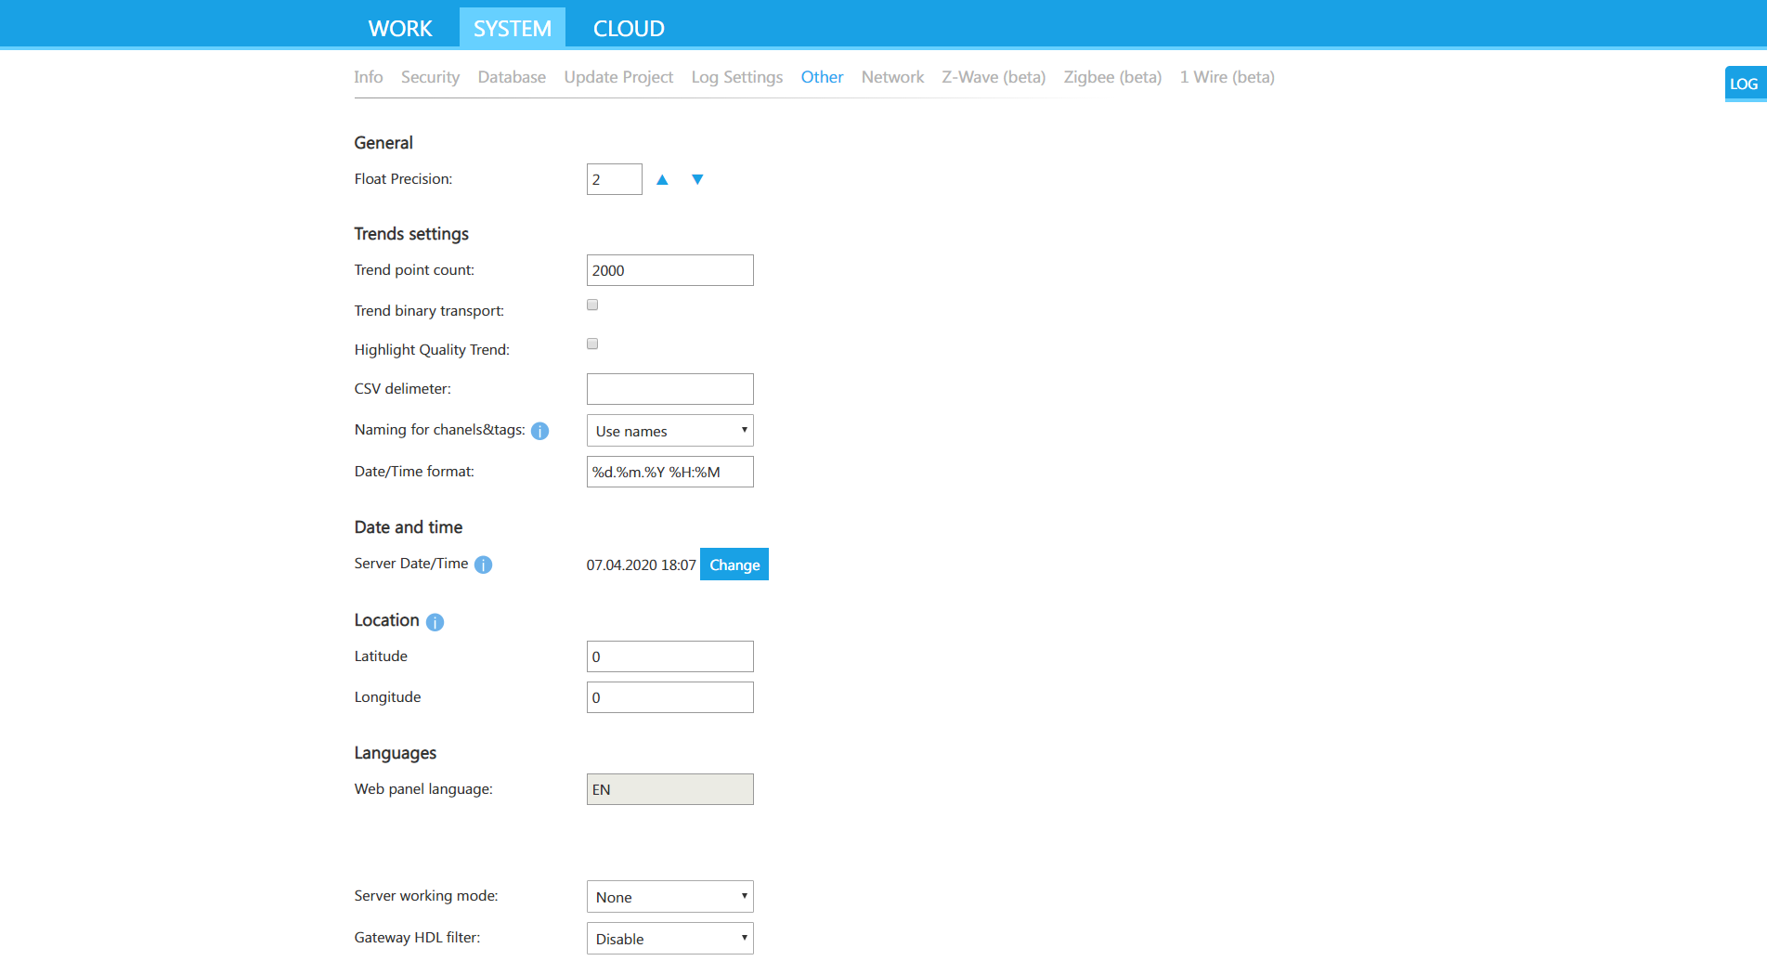The height and width of the screenshot is (974, 1767).
Task: Click Change button for server date
Action: coord(734,565)
